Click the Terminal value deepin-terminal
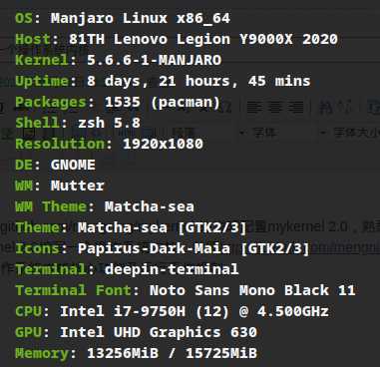Viewport: 380px width, 367px height. pyautogui.click(x=172, y=269)
